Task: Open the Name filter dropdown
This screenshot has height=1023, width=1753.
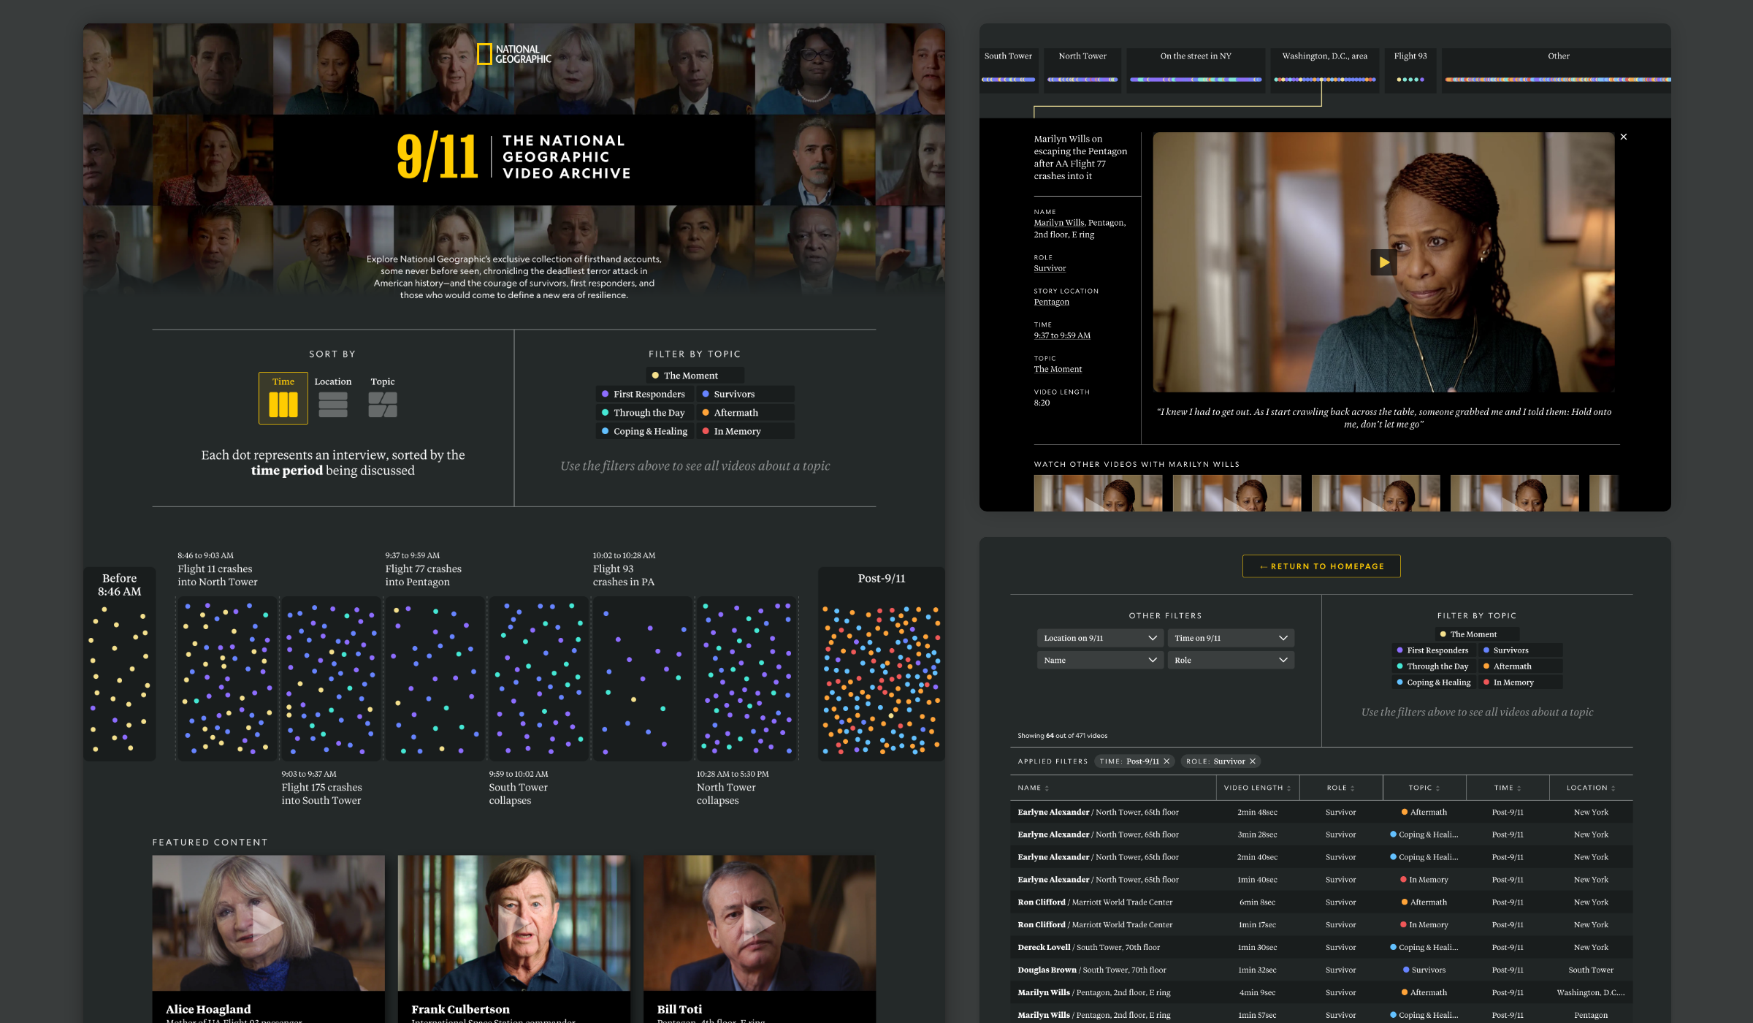Action: (x=1100, y=660)
